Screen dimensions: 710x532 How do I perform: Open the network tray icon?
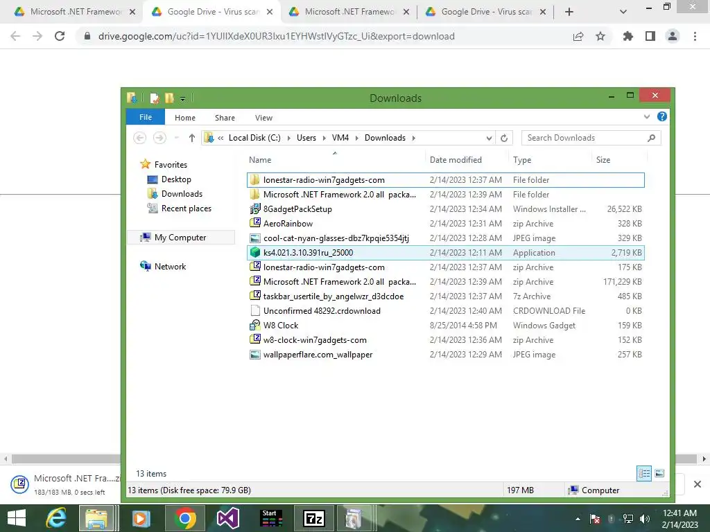[628, 519]
